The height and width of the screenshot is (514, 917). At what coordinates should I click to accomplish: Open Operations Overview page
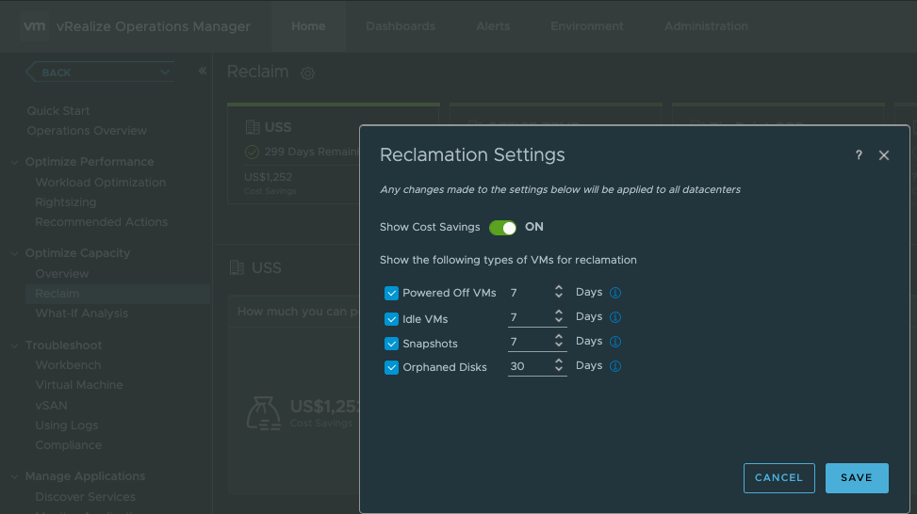tap(87, 131)
